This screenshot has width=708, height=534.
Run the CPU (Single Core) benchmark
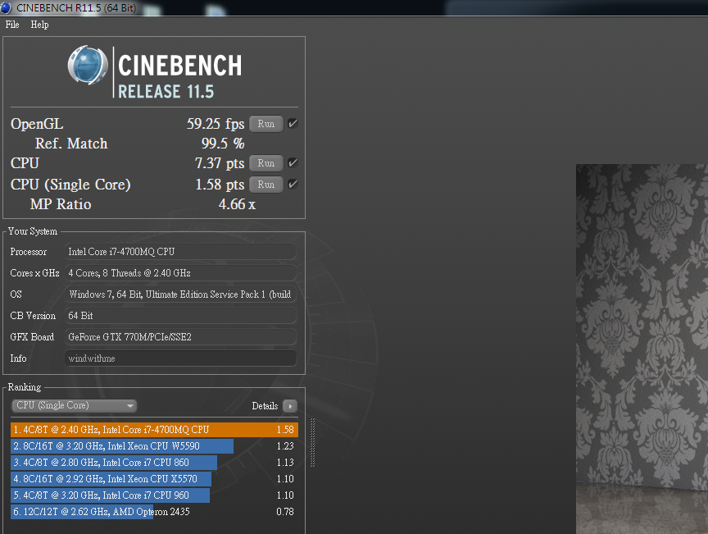point(266,185)
